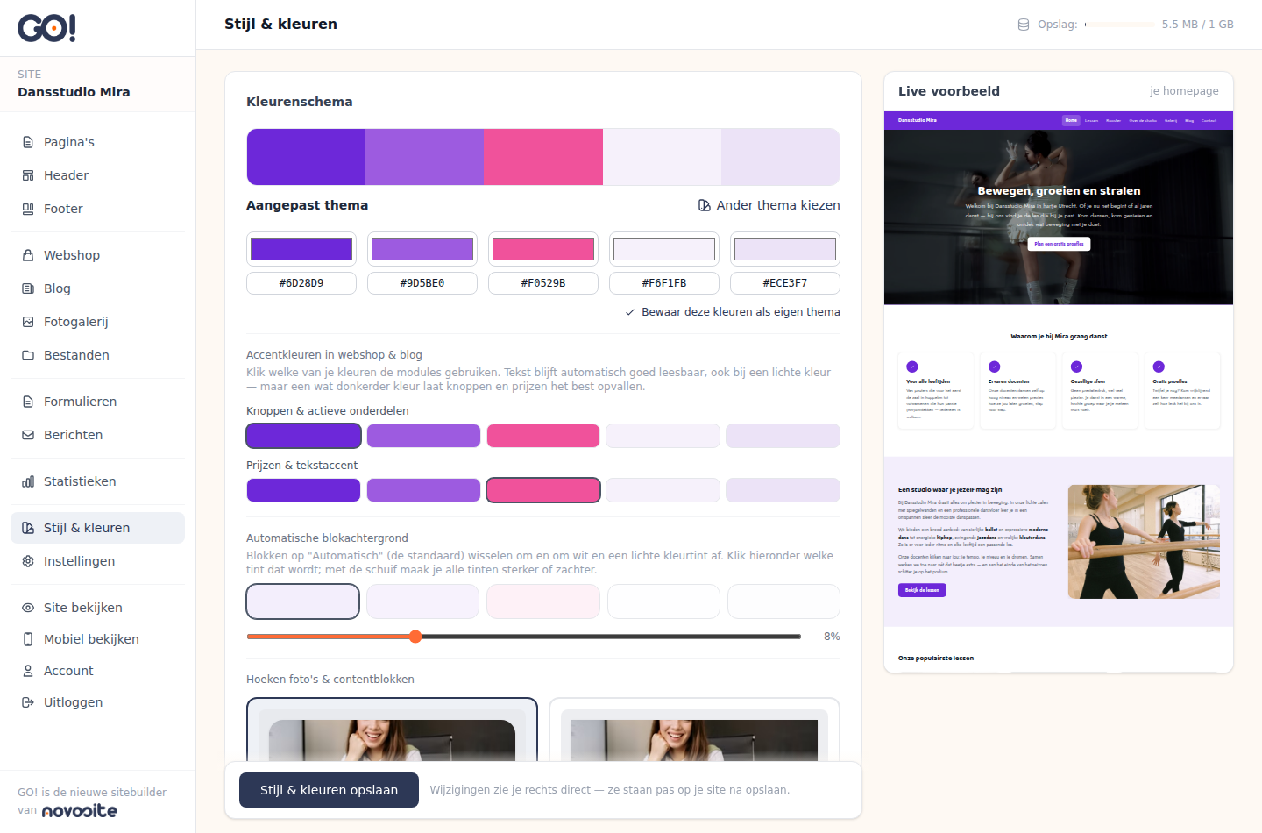Click the Uitloggen logout icon
The height and width of the screenshot is (833, 1262).
click(28, 702)
